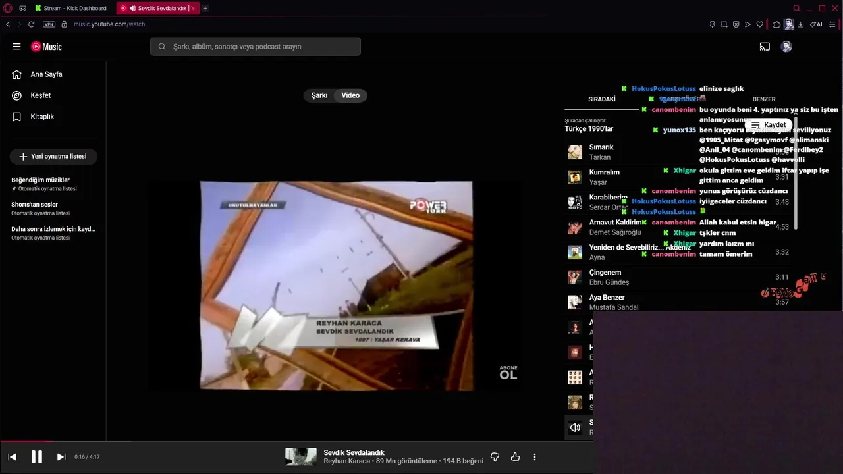
Task: Go back in browser history
Action: [x=8, y=24]
